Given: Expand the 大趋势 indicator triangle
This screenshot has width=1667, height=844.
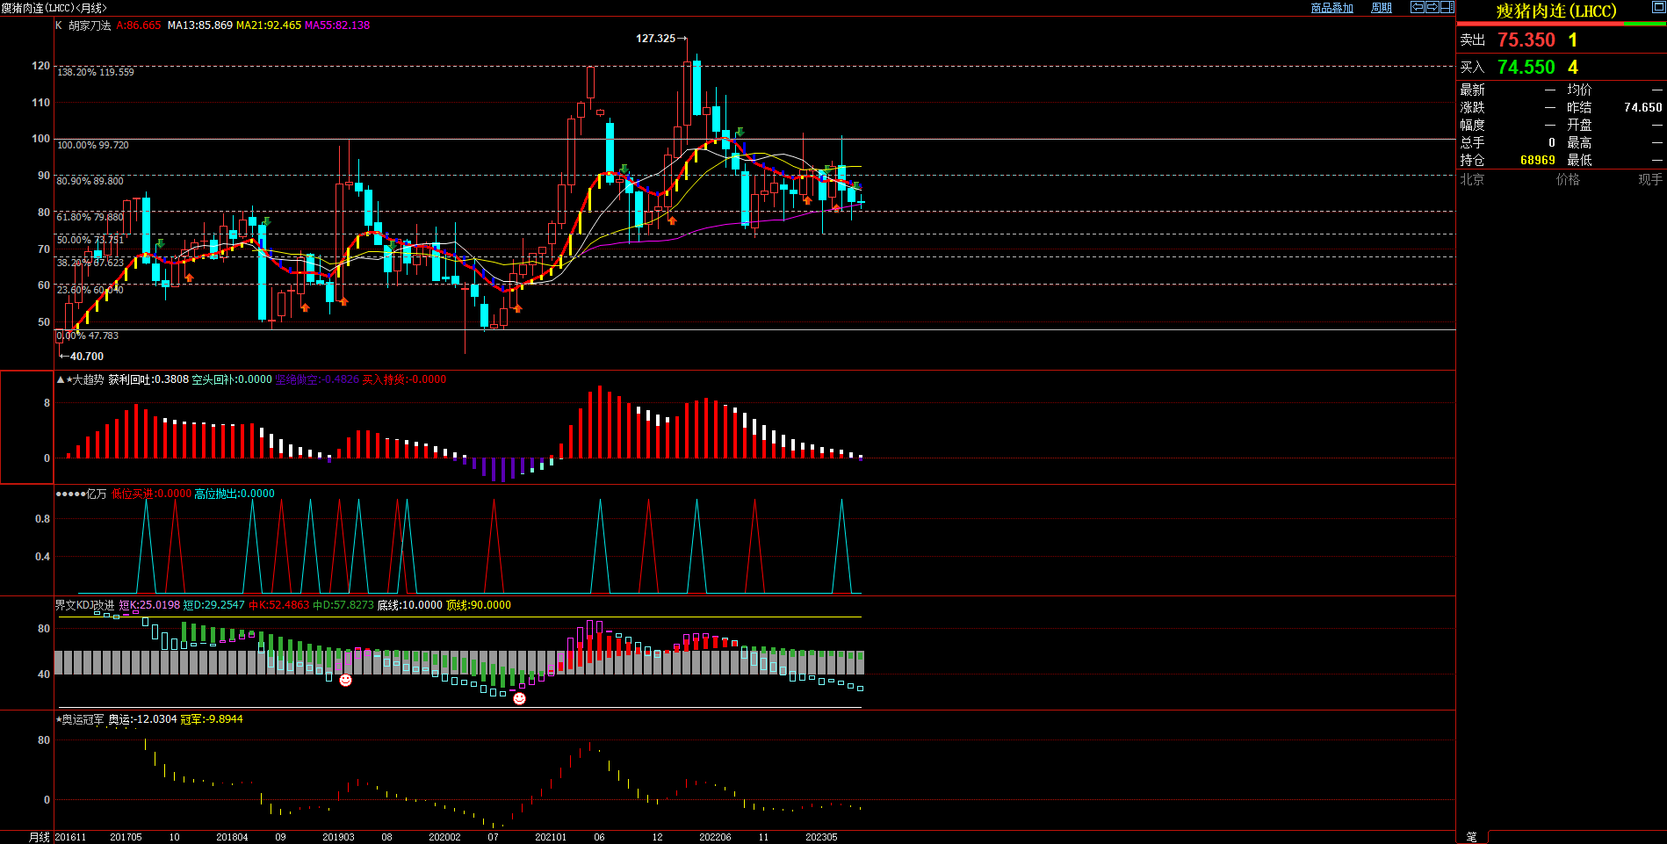Looking at the screenshot, I should point(60,380).
